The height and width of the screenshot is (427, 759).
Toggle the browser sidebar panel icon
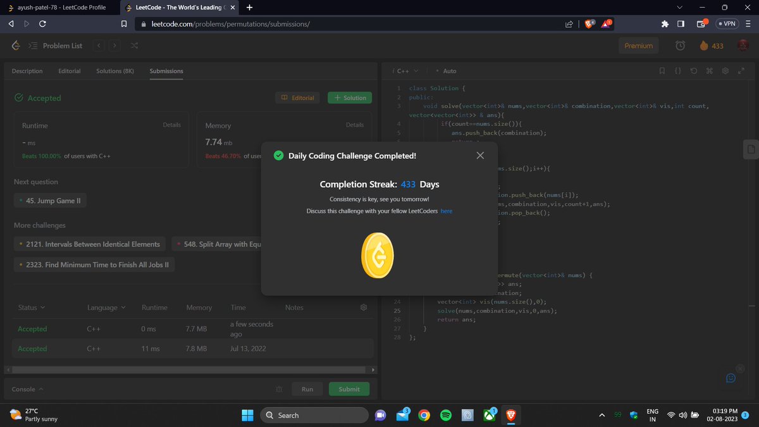click(x=681, y=24)
